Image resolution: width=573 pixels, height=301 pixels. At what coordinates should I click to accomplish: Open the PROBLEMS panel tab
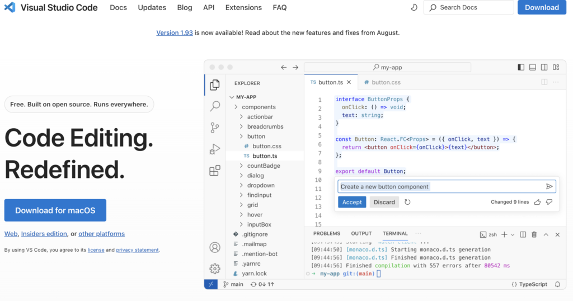(326, 233)
